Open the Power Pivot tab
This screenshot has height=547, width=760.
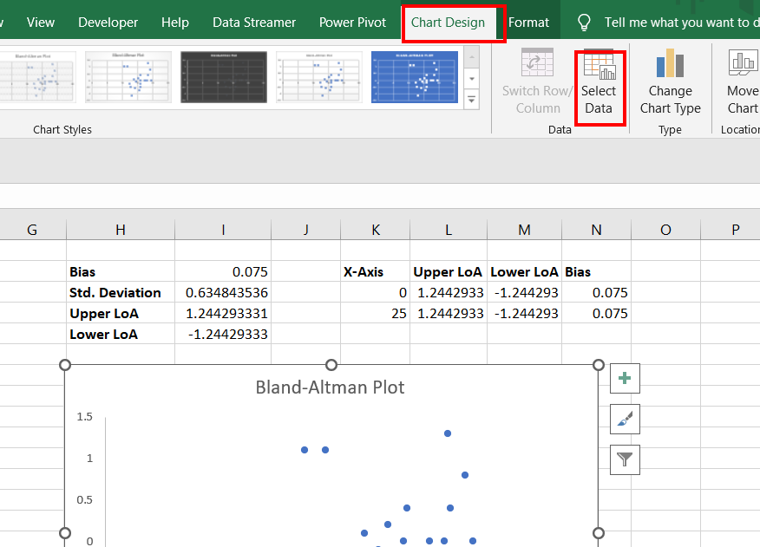[352, 23]
